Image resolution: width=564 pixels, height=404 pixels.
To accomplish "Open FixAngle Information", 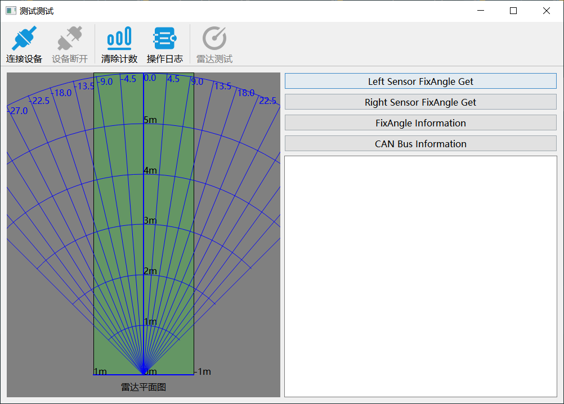I will click(x=420, y=123).
